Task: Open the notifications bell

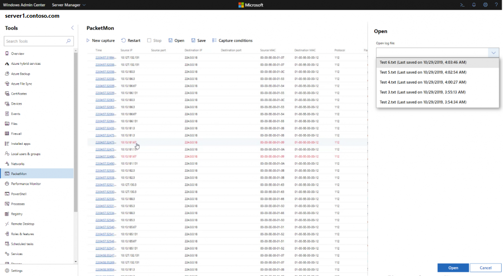Action: (x=474, y=5)
